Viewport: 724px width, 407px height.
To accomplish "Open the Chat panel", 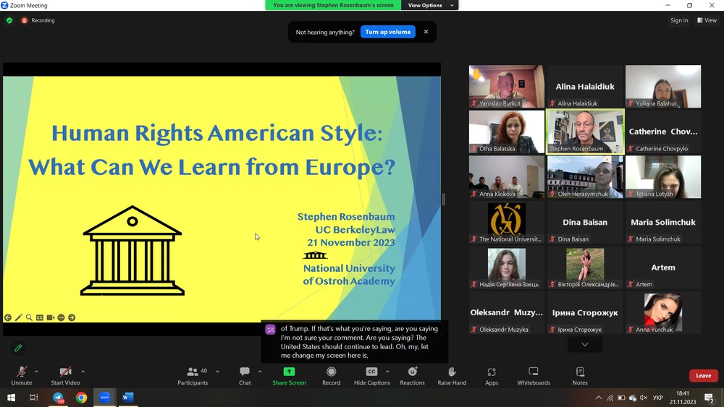I will [x=245, y=374].
